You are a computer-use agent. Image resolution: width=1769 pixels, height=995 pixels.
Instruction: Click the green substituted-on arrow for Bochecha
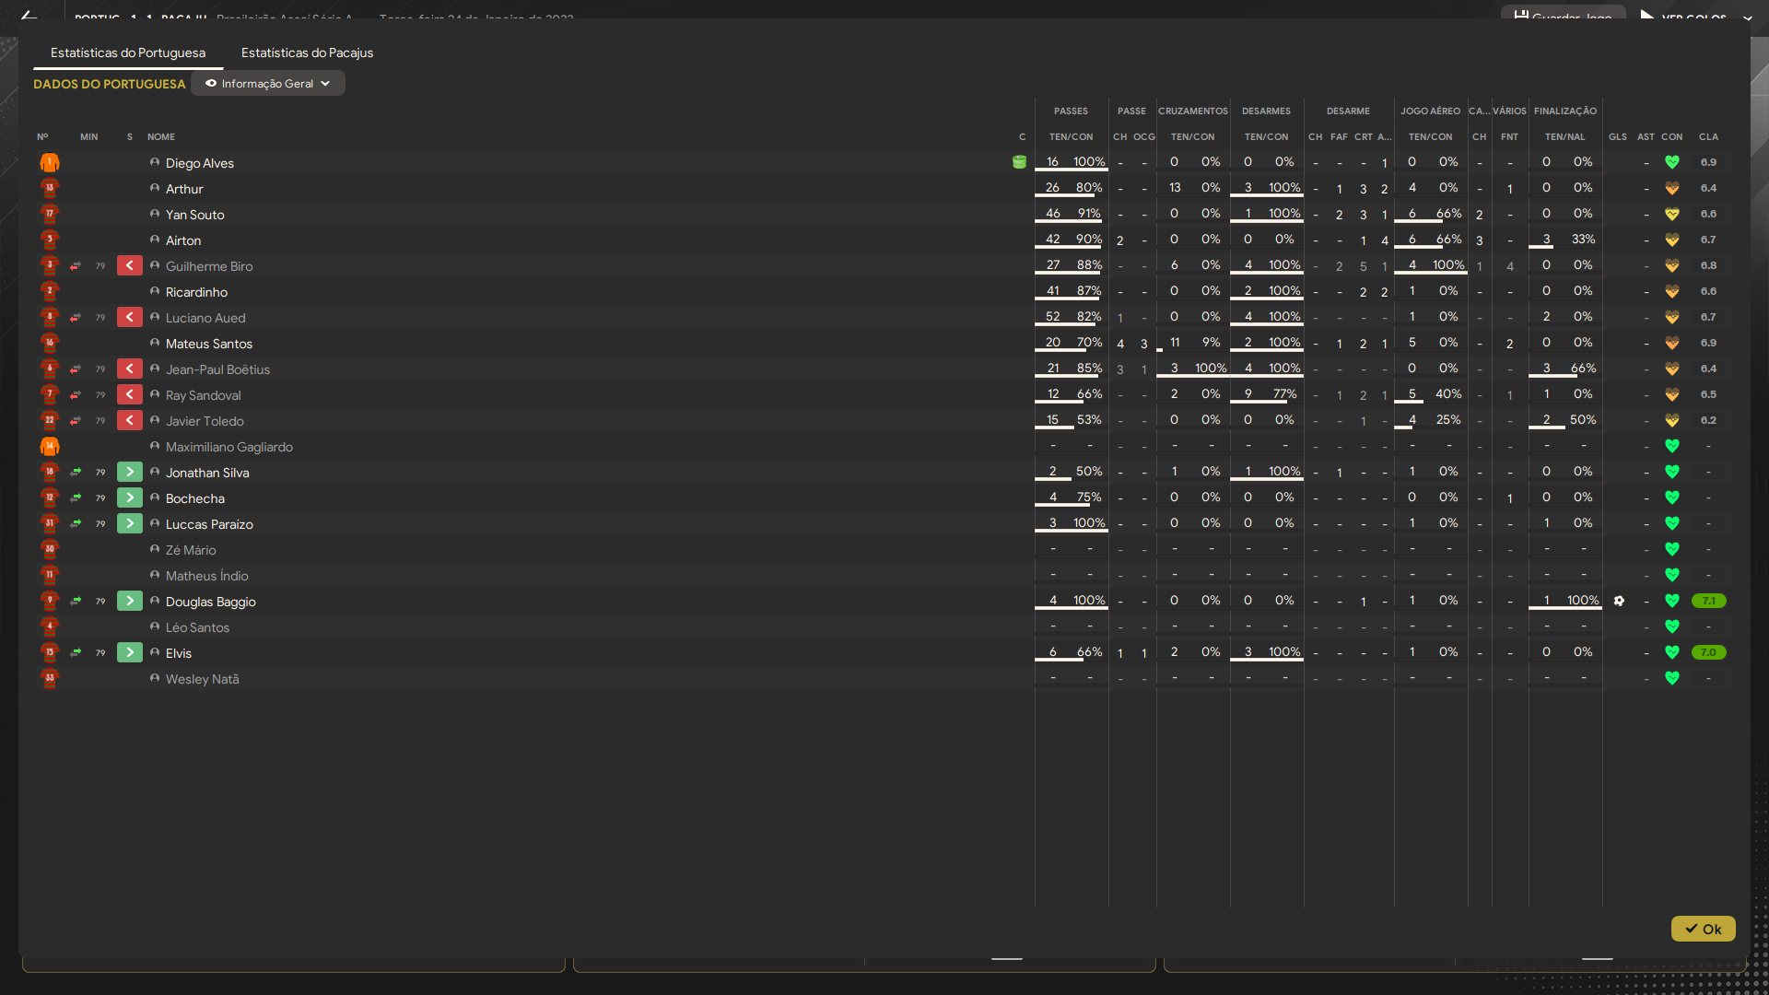(x=130, y=498)
